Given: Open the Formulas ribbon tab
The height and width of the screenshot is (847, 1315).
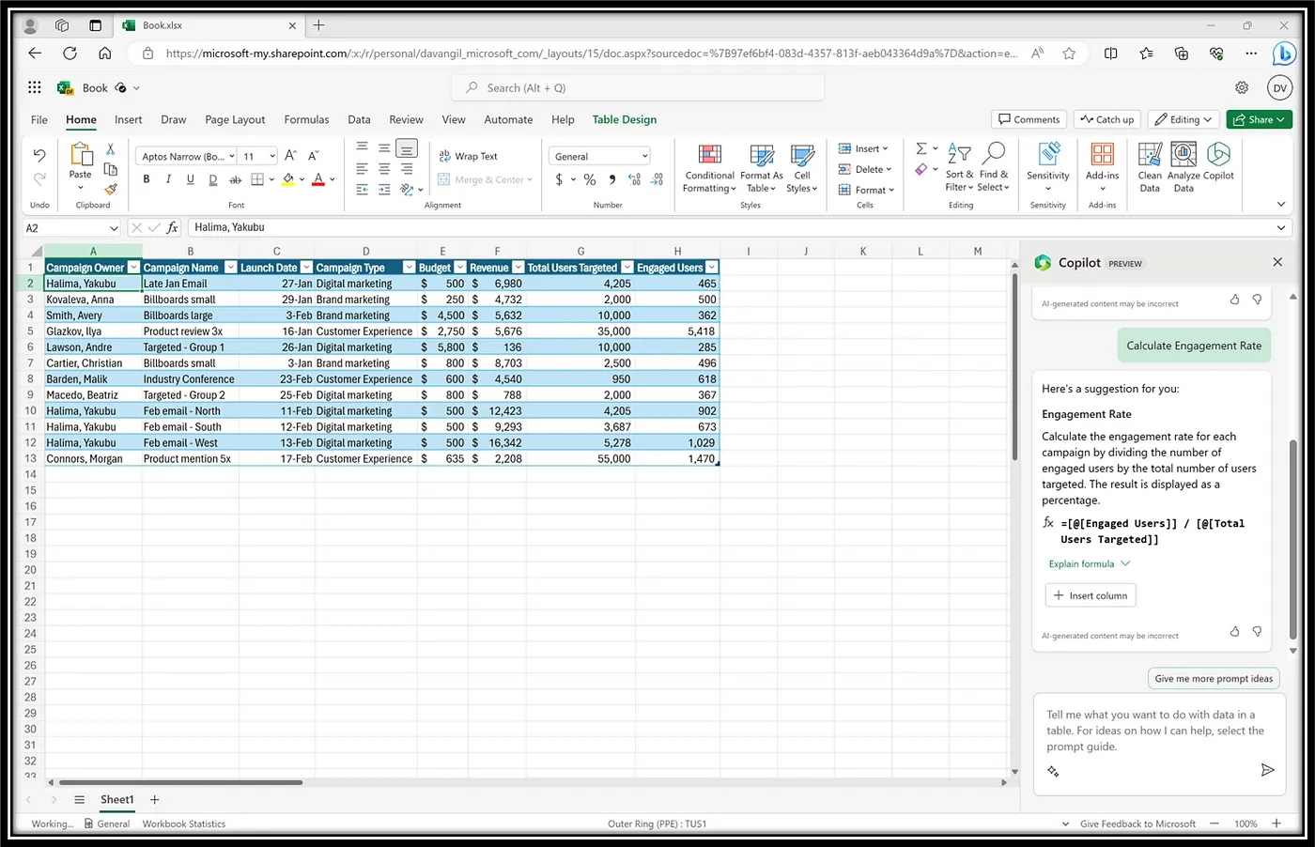Looking at the screenshot, I should tap(306, 119).
